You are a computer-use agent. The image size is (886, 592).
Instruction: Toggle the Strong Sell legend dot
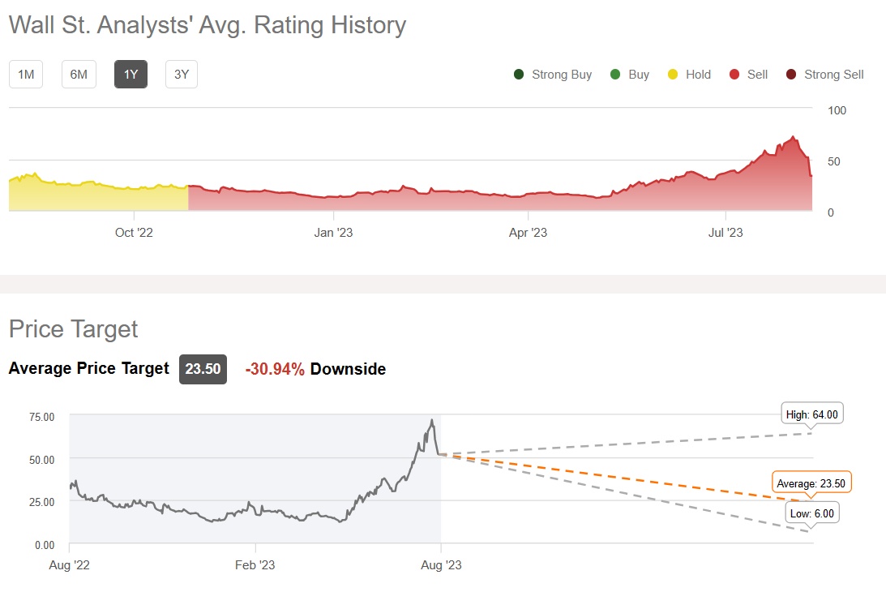point(791,75)
